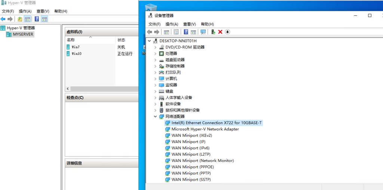This screenshot has height=190, width=383.
Task: Open 查看(V) menu in Device Manager
Action: click(190, 24)
